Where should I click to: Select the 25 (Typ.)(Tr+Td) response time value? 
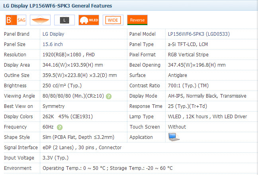point(188,106)
